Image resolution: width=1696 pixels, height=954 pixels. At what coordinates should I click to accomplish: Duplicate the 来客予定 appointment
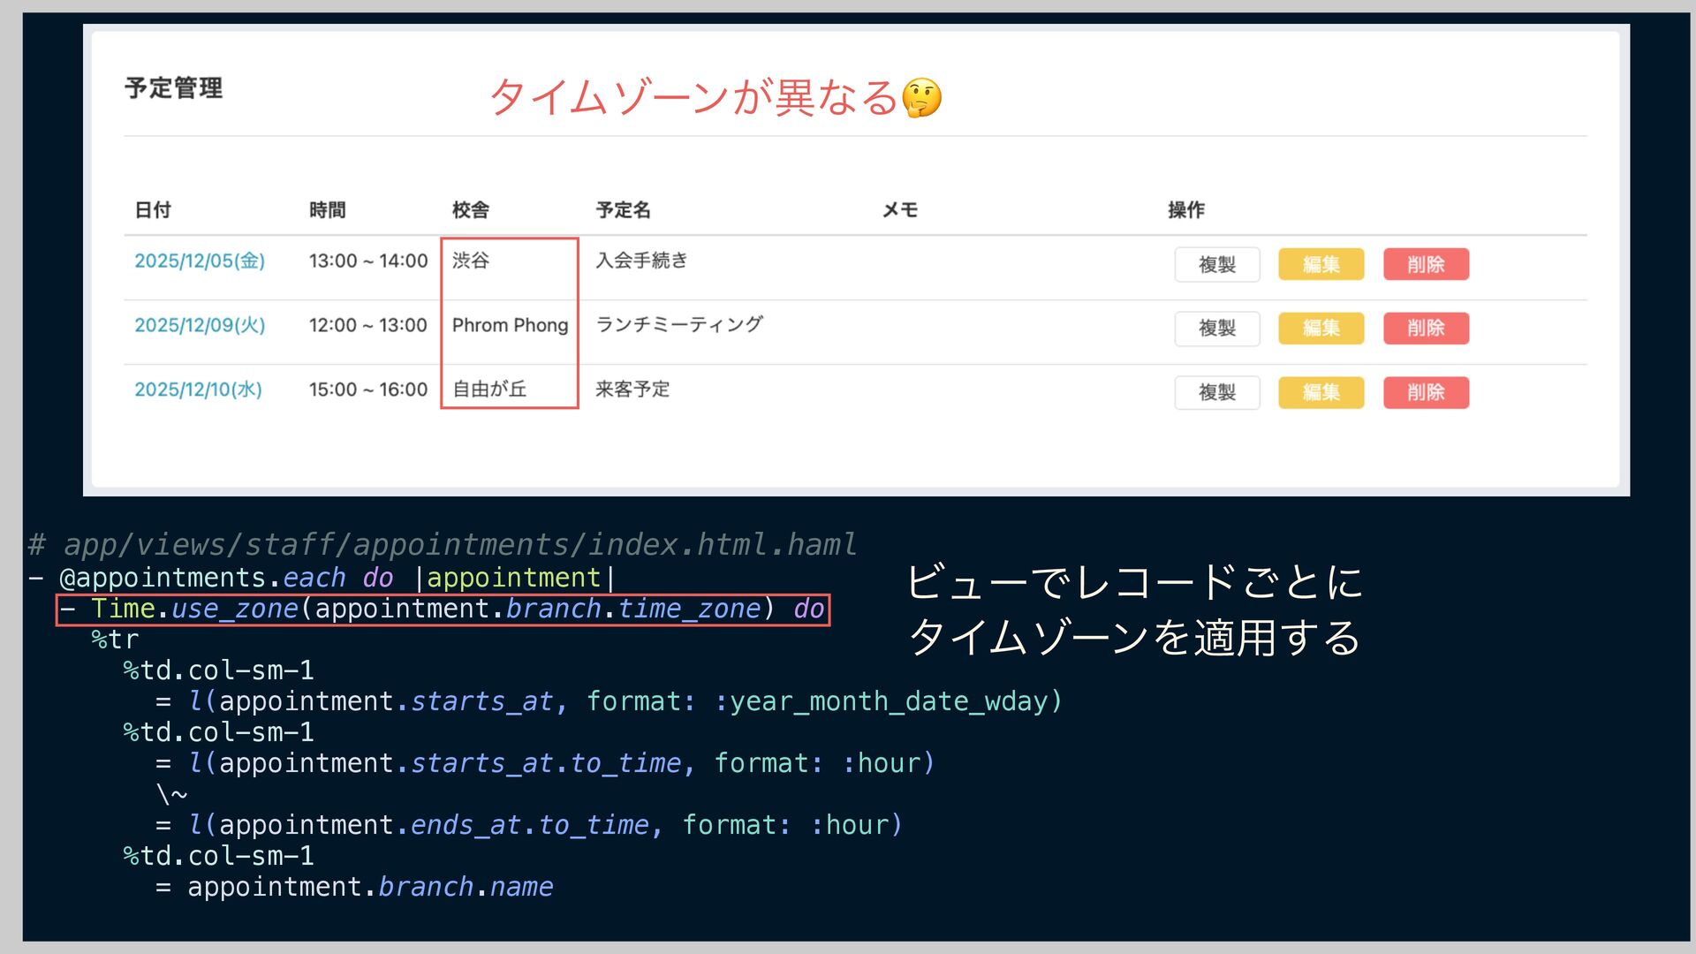[1216, 392]
